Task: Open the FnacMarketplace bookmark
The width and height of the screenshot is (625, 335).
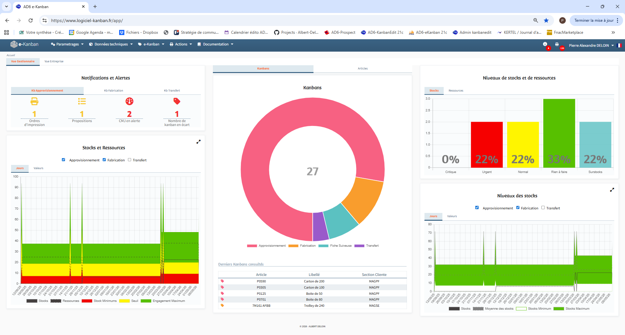Action: click(x=565, y=32)
